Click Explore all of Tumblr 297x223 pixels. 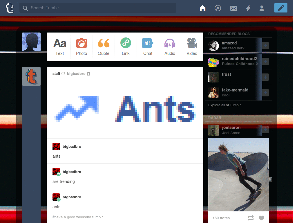tap(224, 105)
